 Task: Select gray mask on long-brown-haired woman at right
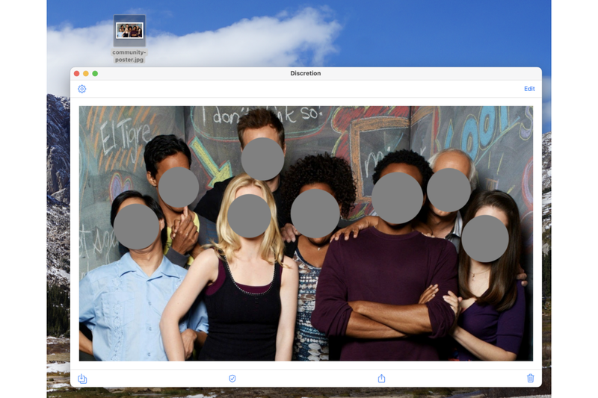(x=484, y=239)
